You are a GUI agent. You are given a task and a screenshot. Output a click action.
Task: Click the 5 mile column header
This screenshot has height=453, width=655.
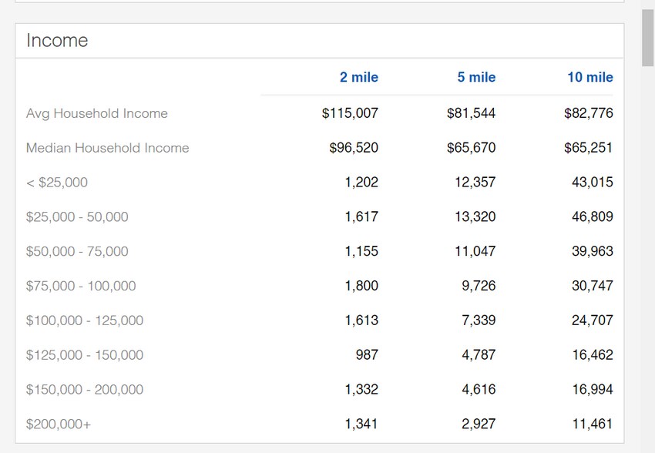[x=476, y=77]
